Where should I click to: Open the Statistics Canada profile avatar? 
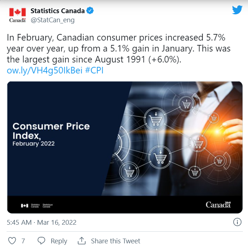[x=17, y=15]
